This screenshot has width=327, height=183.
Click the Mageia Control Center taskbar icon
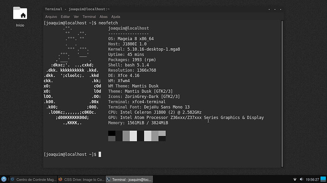(13, 179)
